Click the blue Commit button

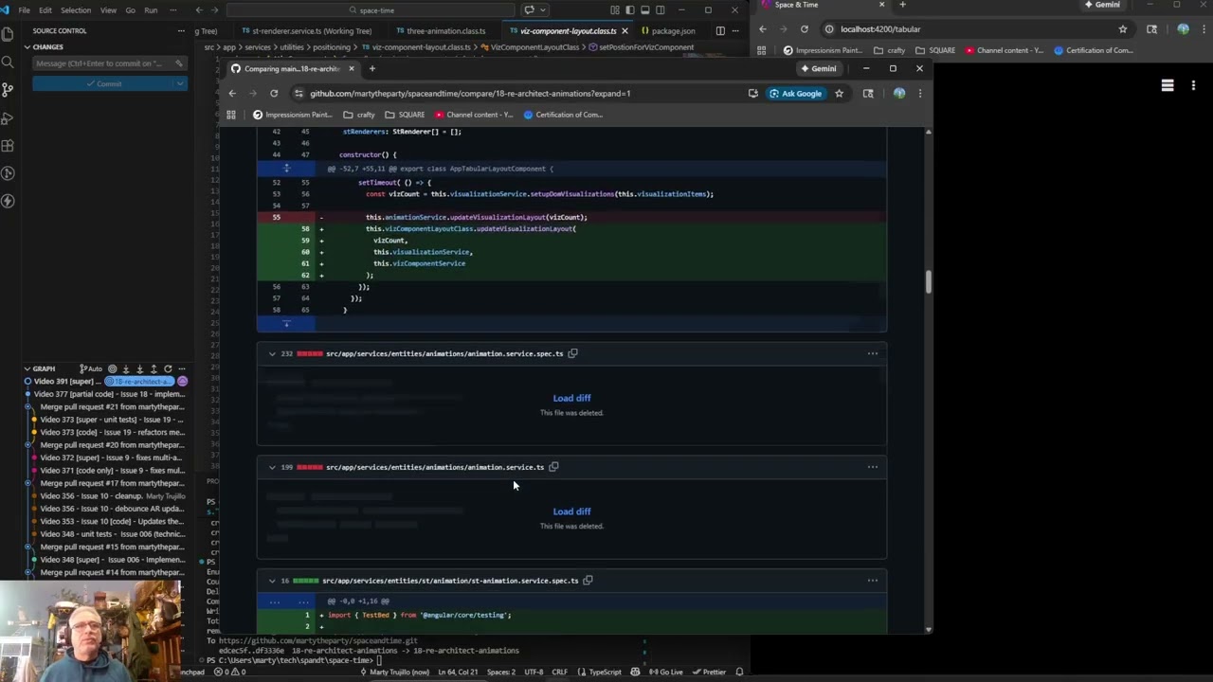pyautogui.click(x=102, y=83)
